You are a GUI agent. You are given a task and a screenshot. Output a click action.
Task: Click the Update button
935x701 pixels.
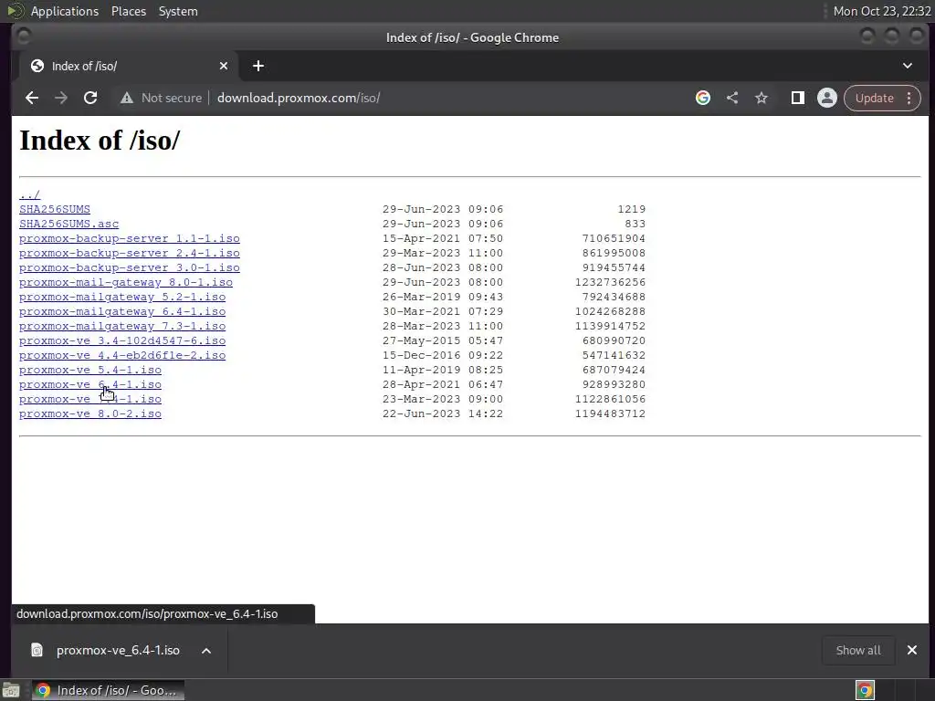(874, 98)
